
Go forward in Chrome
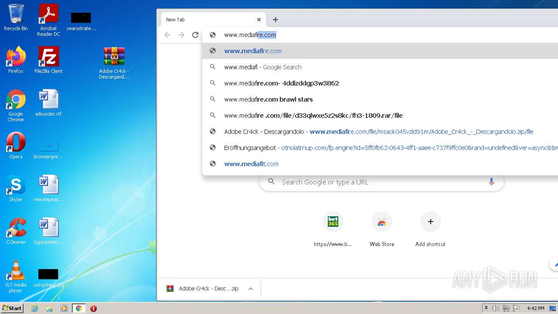181,35
